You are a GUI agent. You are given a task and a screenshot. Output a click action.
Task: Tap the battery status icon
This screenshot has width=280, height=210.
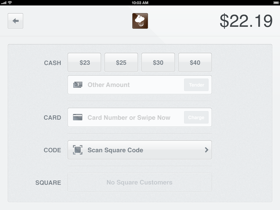coord(276,3)
